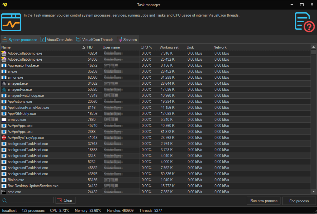Focus the process search input field
The height and width of the screenshot is (214, 317).
point(31,200)
